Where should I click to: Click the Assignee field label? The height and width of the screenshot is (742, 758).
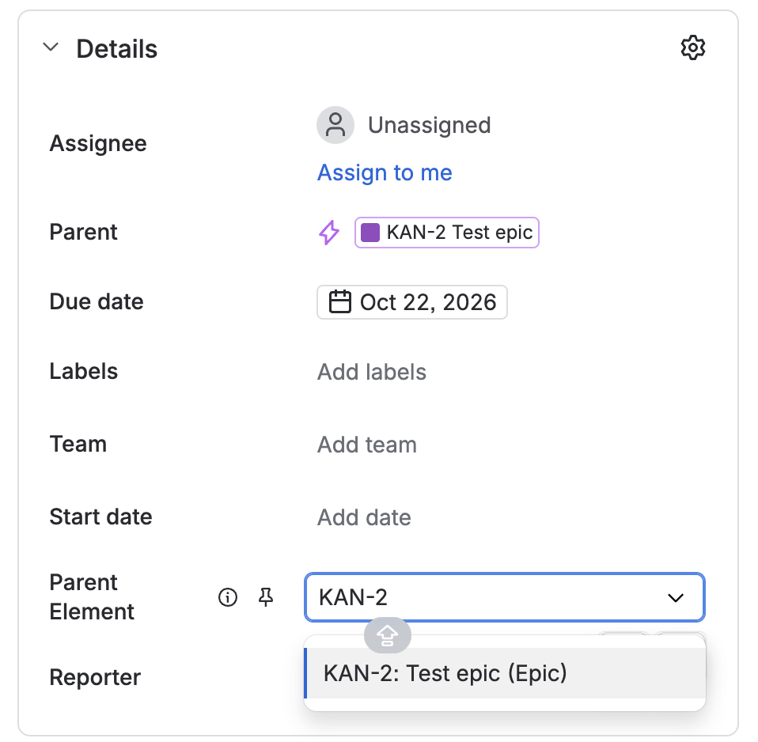pos(98,143)
